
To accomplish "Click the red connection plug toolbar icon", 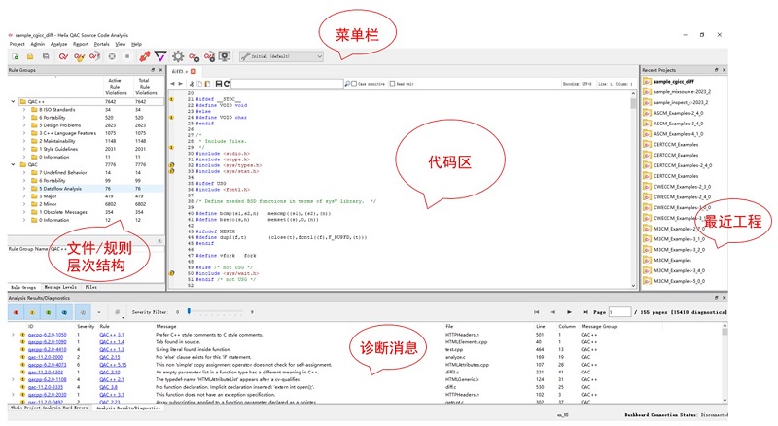I will pyautogui.click(x=145, y=56).
